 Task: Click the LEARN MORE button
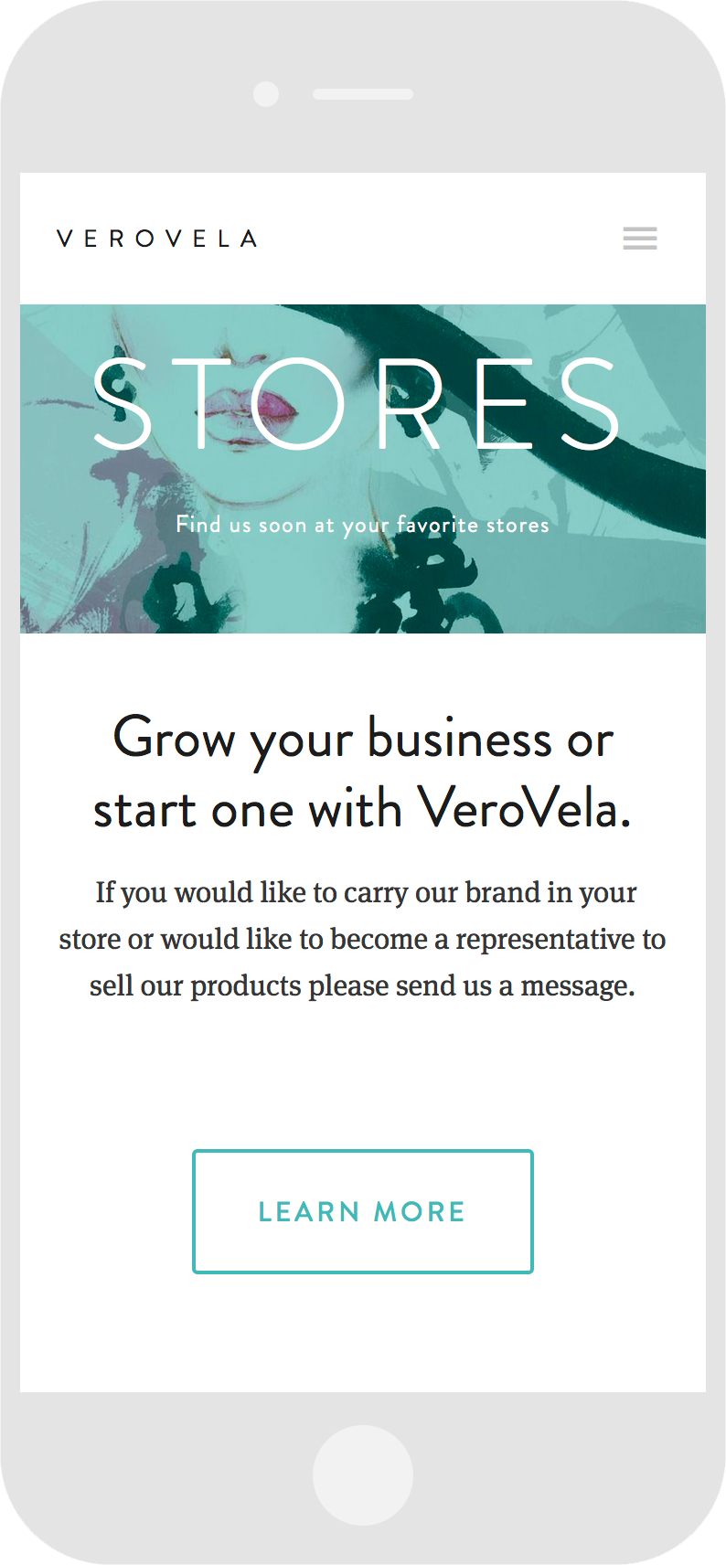pyautogui.click(x=363, y=1211)
